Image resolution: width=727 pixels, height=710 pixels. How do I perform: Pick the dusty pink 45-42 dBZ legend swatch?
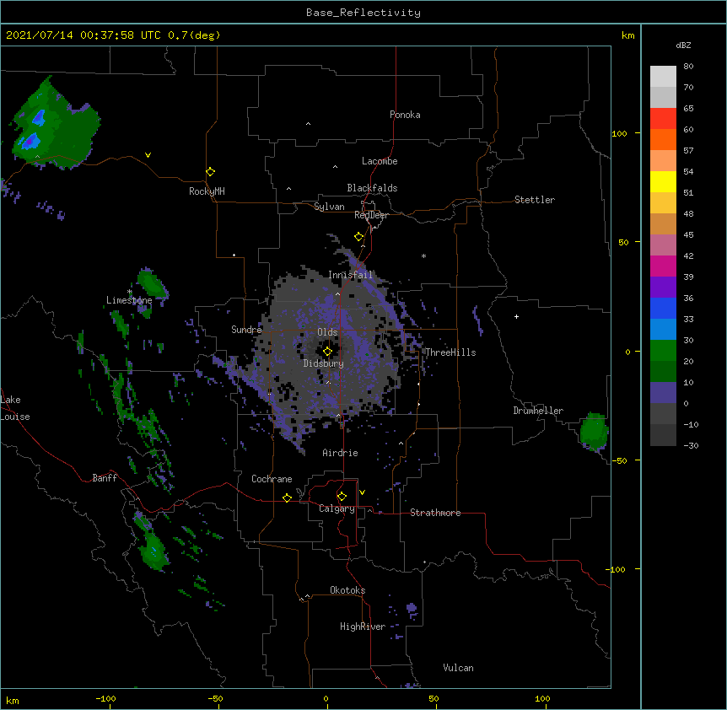click(663, 245)
